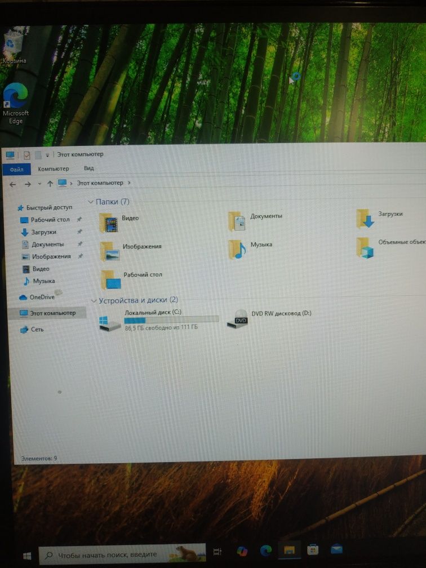This screenshot has width=426, height=568.
Task: Collapse the Устройства и диски (2) group
Action: click(94, 301)
